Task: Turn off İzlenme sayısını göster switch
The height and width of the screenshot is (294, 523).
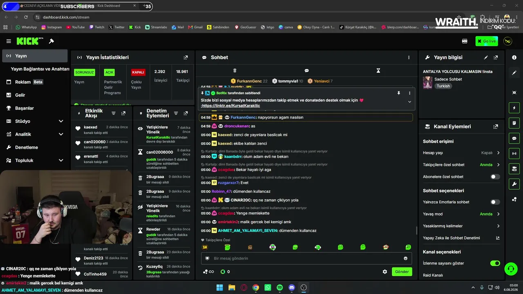Action: click(x=495, y=263)
